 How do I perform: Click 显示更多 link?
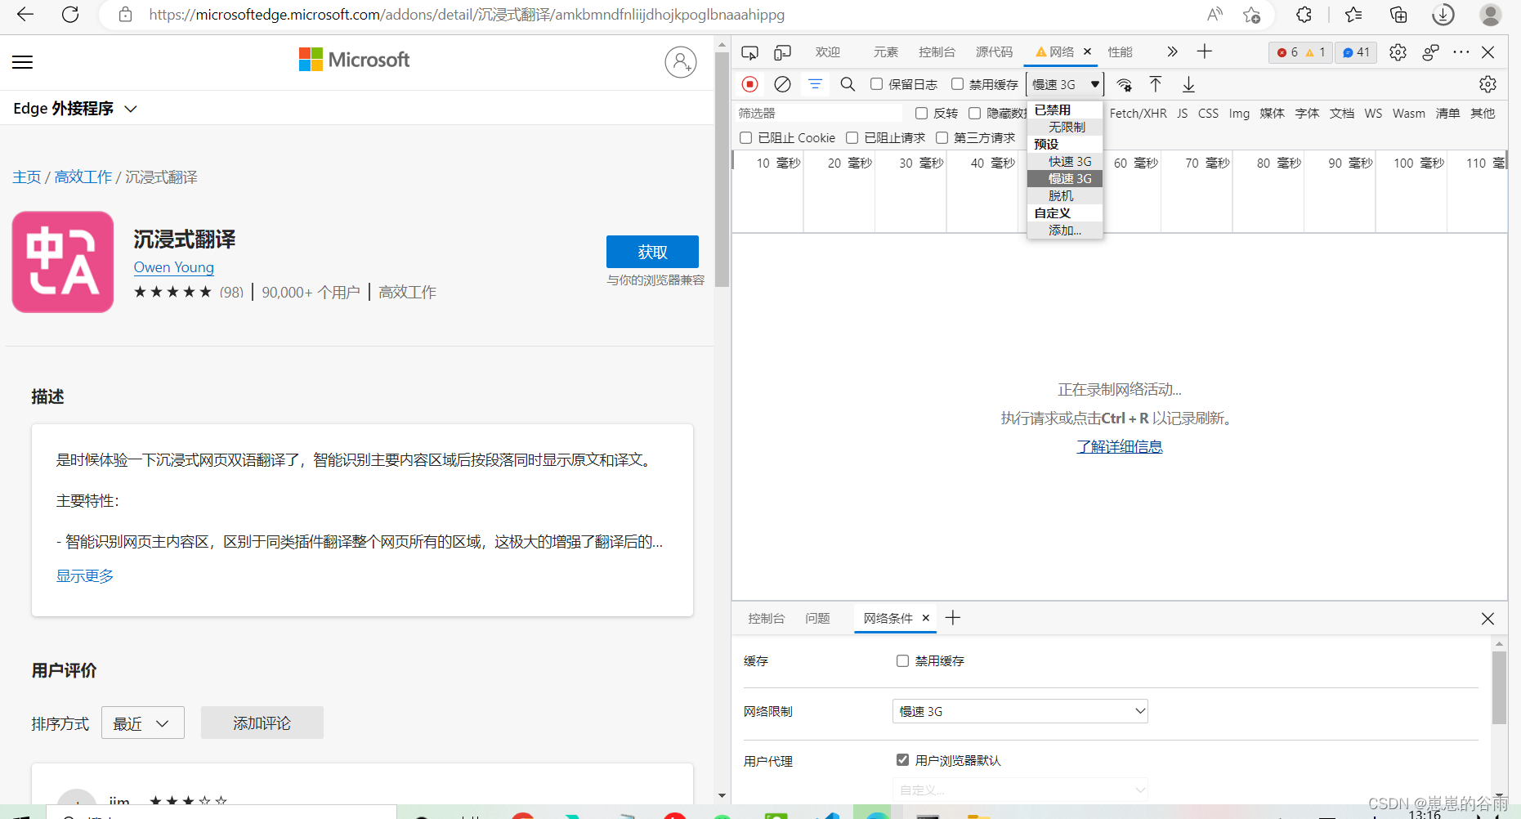85,576
